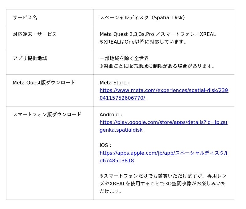Click the ※スマートフォンだけでも鑑賞 note
This screenshot has width=246, height=209.
tap(163, 176)
